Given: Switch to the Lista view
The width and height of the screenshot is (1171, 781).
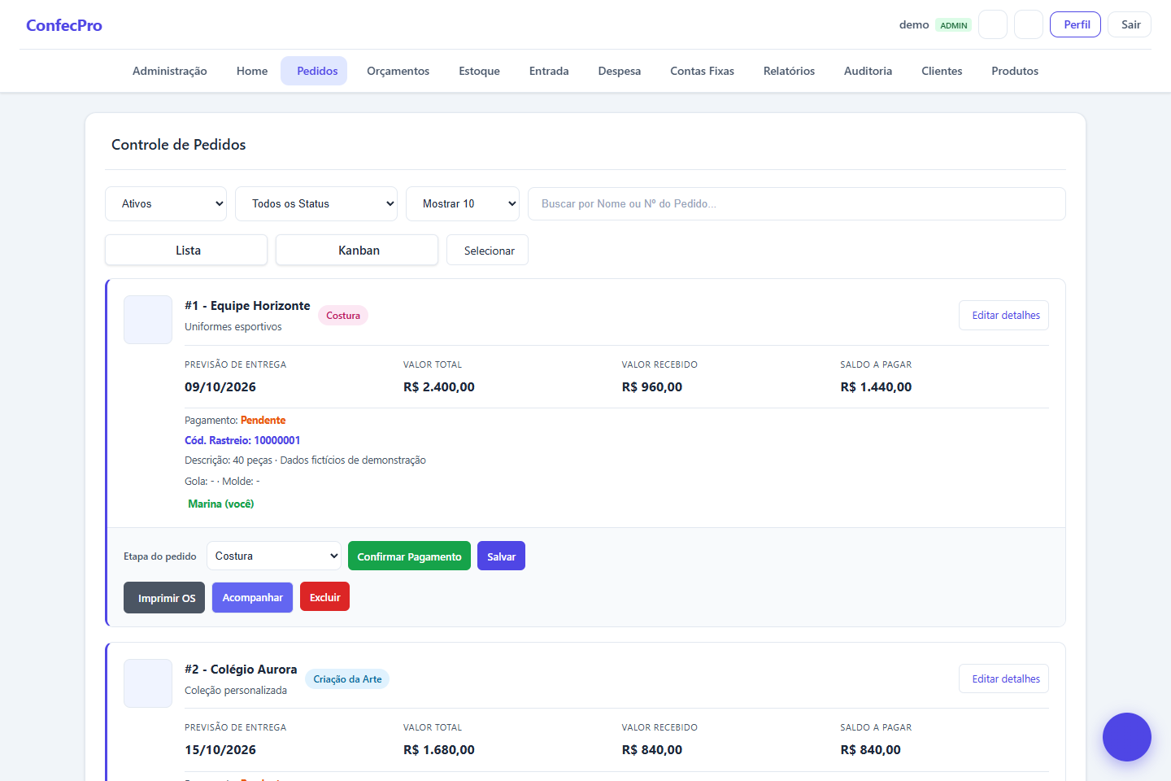Looking at the screenshot, I should pos(186,250).
